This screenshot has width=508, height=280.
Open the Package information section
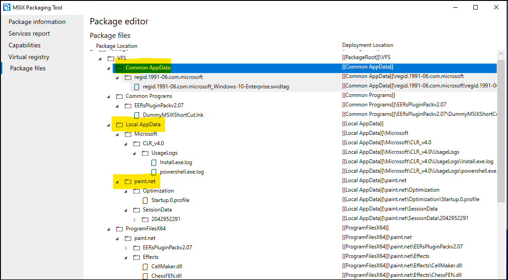37,22
